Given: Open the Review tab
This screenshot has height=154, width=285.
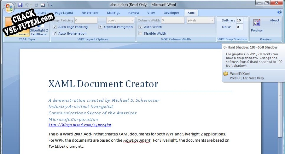Looking at the screenshot, I should tap(133, 13).
